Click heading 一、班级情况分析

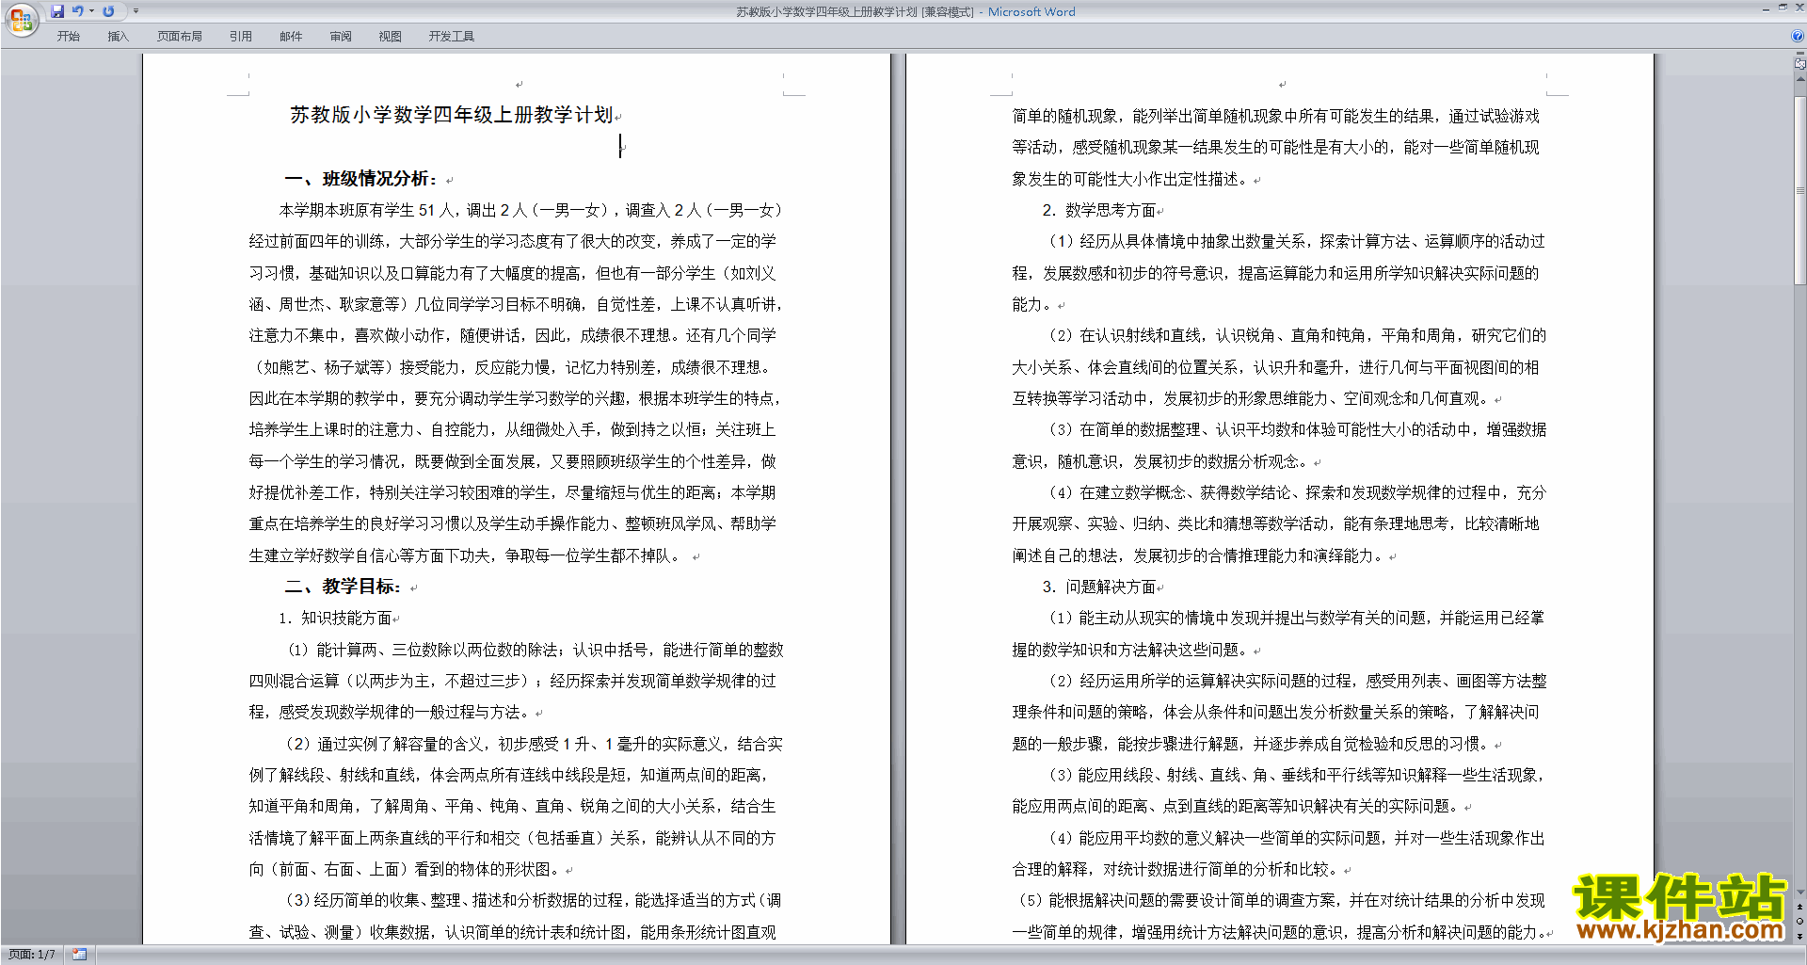click(361, 179)
